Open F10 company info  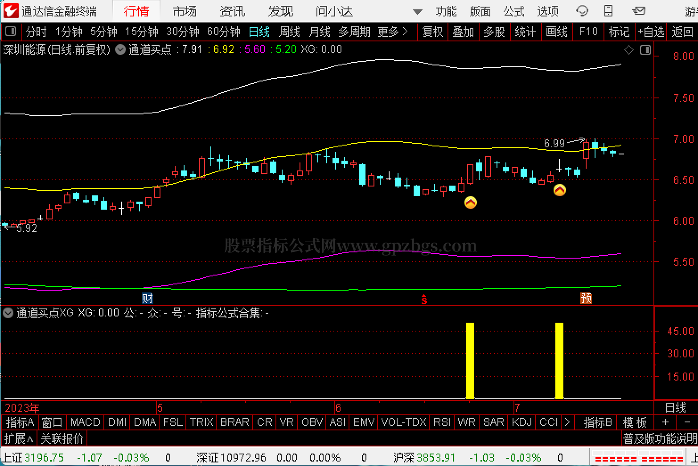(588, 32)
